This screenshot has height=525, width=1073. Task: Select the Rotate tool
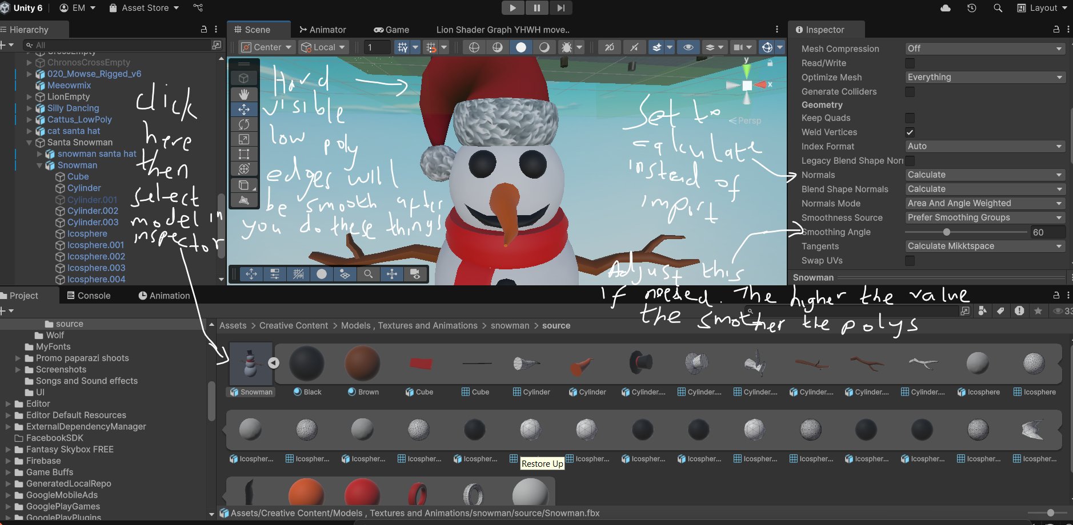(x=244, y=124)
